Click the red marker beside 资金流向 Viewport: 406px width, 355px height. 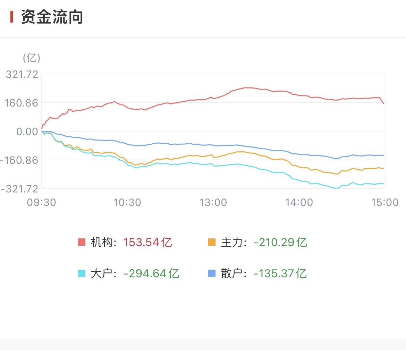[x=12, y=17]
